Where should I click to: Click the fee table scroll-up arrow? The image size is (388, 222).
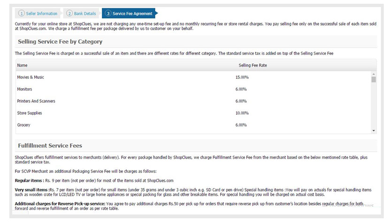tap(373, 74)
